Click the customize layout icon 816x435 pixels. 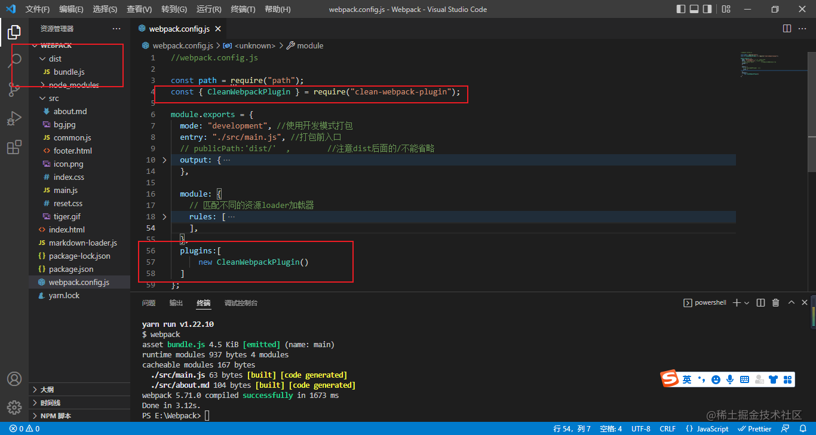(x=726, y=9)
